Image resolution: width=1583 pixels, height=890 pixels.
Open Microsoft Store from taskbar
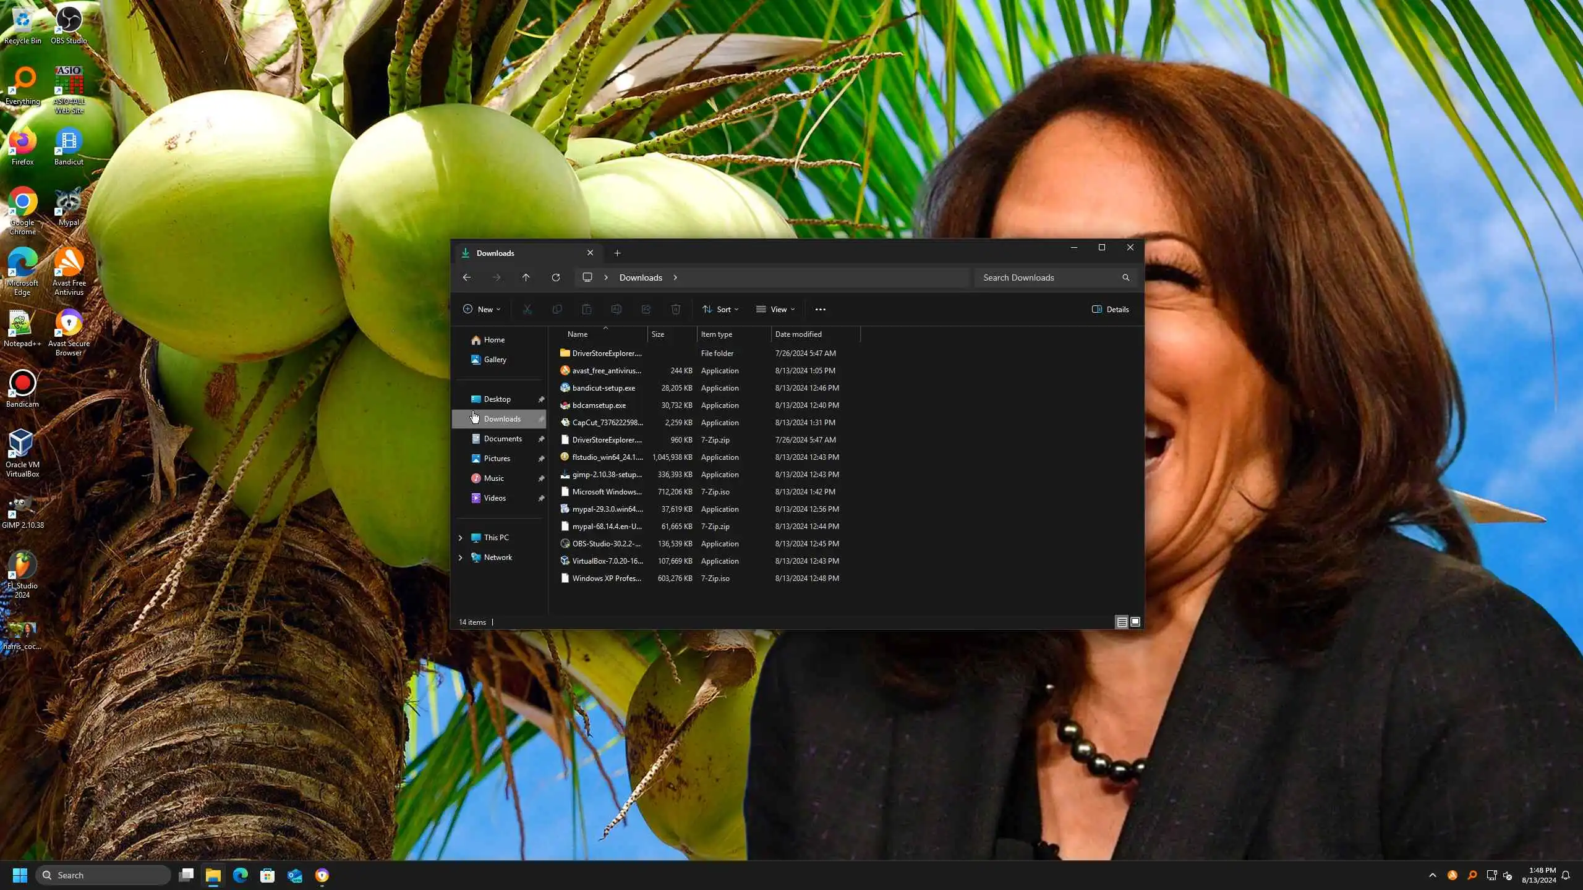click(267, 875)
